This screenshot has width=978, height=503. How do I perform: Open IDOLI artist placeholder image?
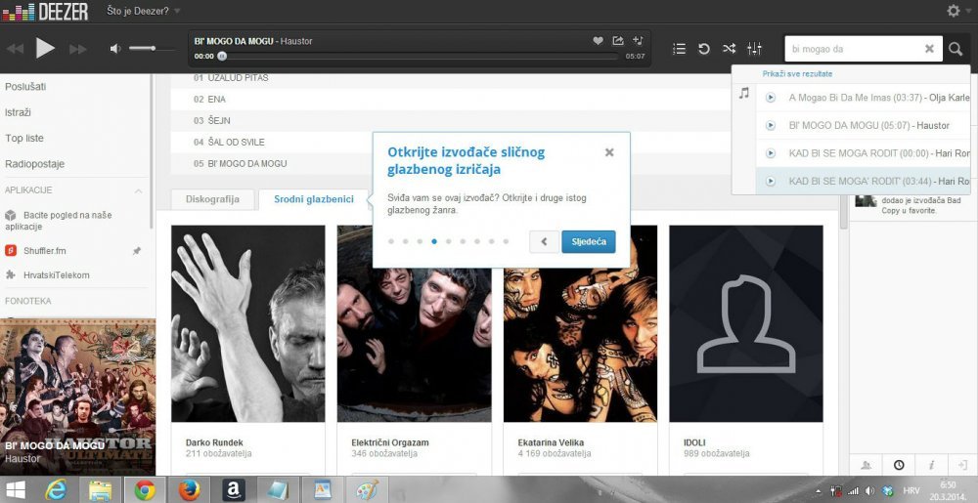pos(746,323)
